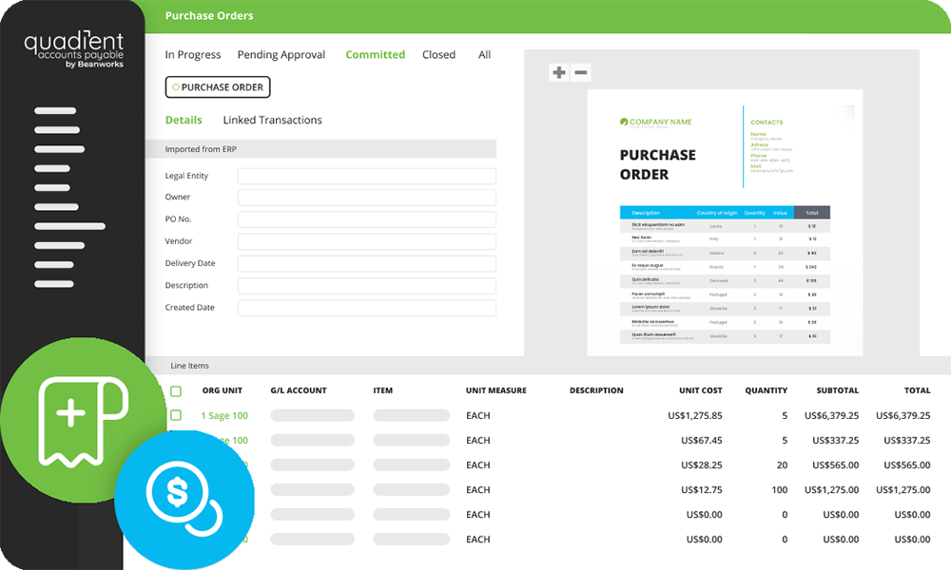Open the Linked Transactions tab
The width and height of the screenshot is (951, 570).
point(272,121)
